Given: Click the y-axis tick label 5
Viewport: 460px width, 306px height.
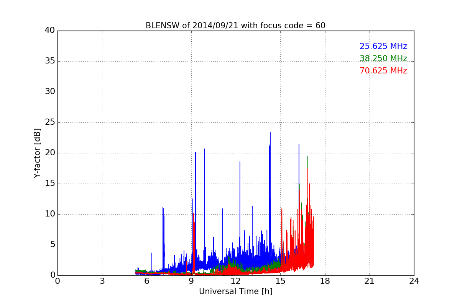Looking at the screenshot, I should [52, 245].
